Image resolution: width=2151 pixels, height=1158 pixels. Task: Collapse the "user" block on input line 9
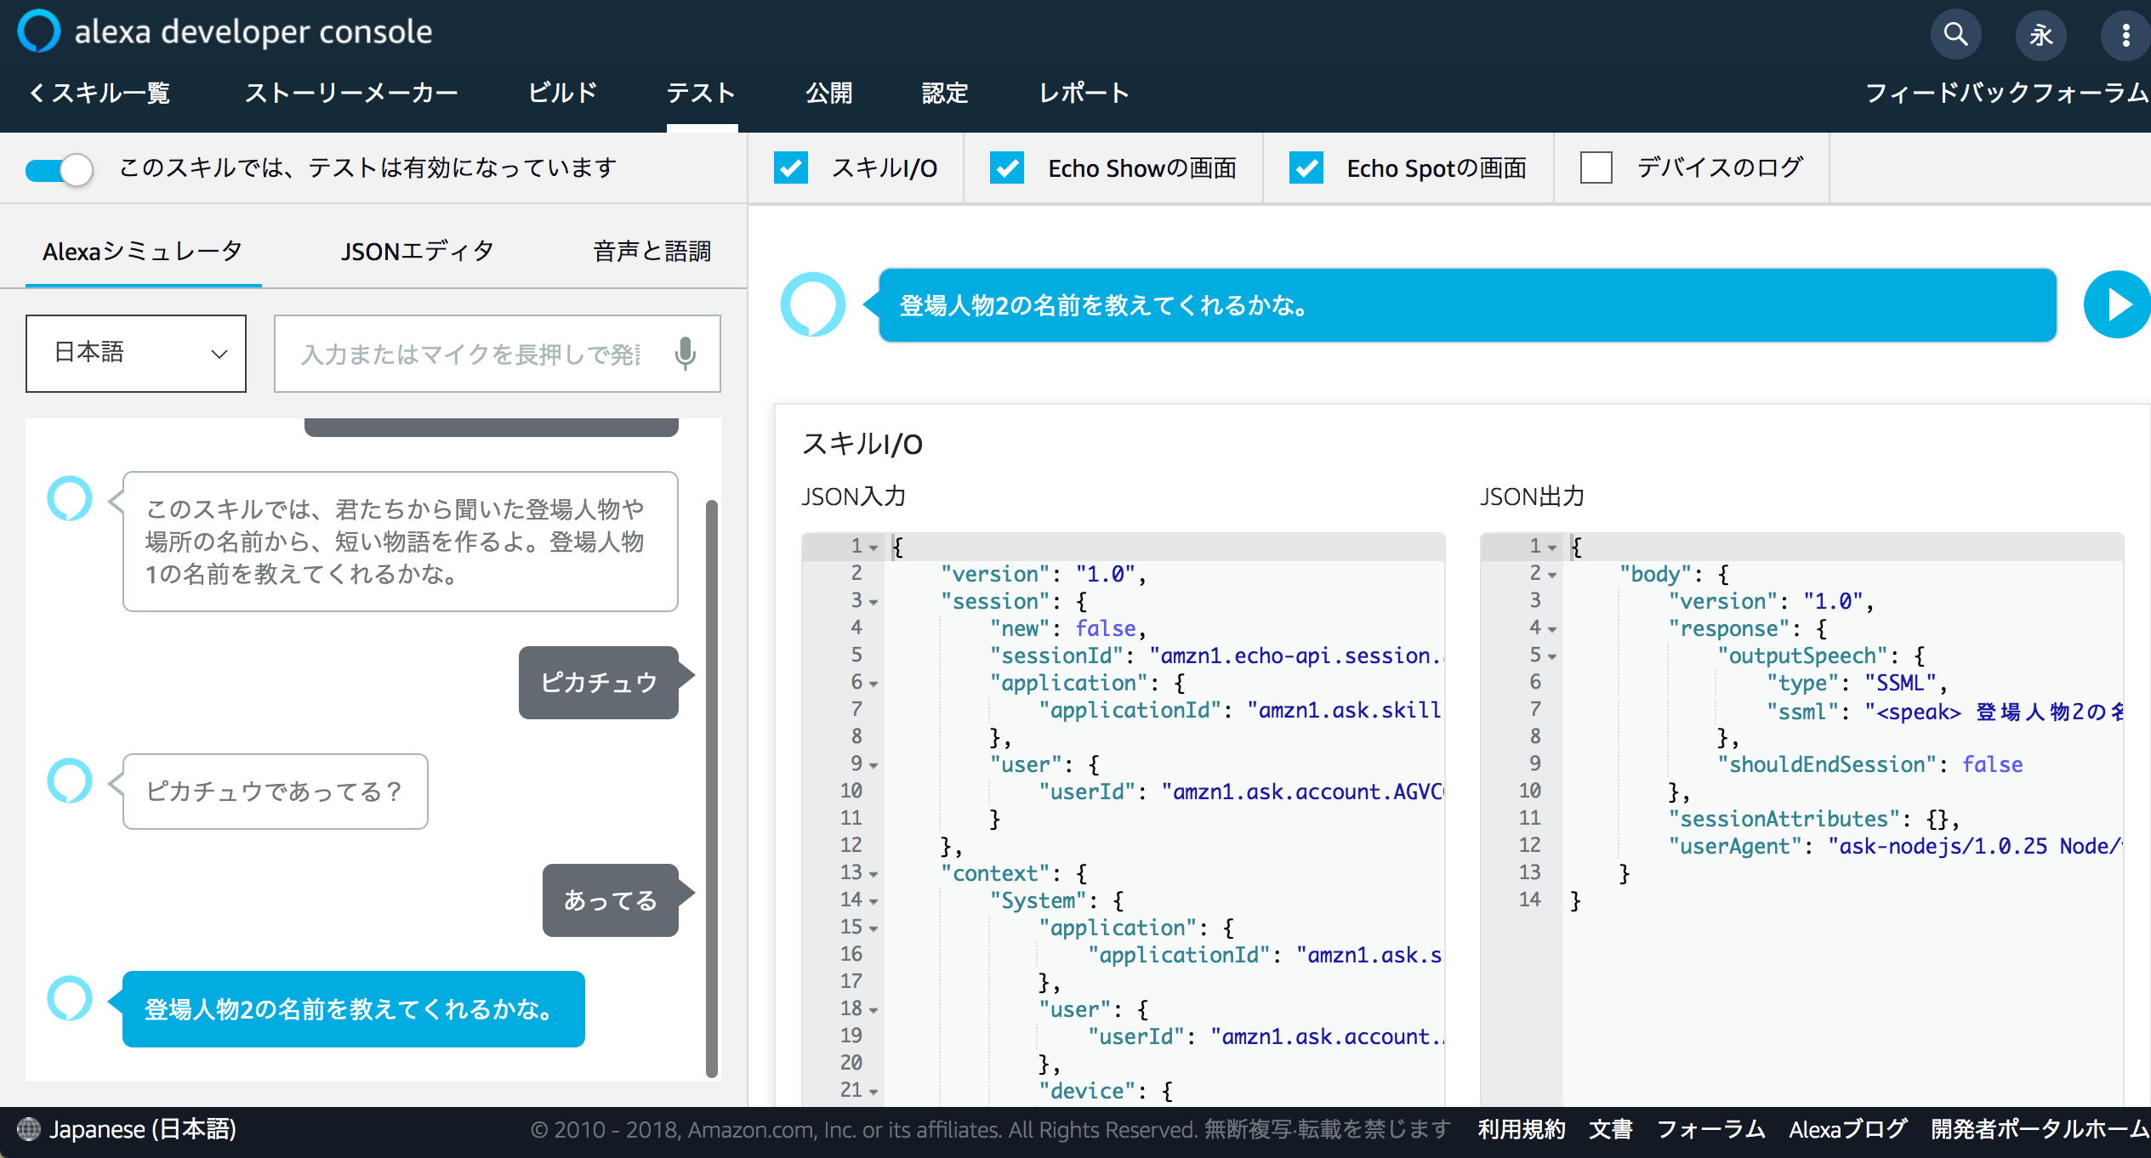tap(873, 765)
